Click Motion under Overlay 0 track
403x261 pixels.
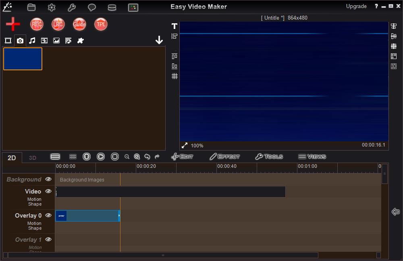pyautogui.click(x=34, y=223)
